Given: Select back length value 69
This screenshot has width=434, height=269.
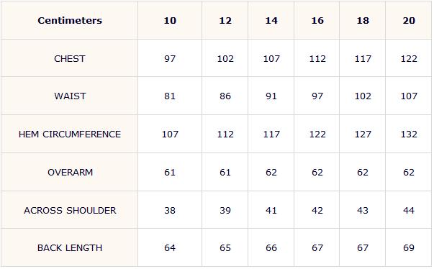Looking at the screenshot, I should point(409,248).
